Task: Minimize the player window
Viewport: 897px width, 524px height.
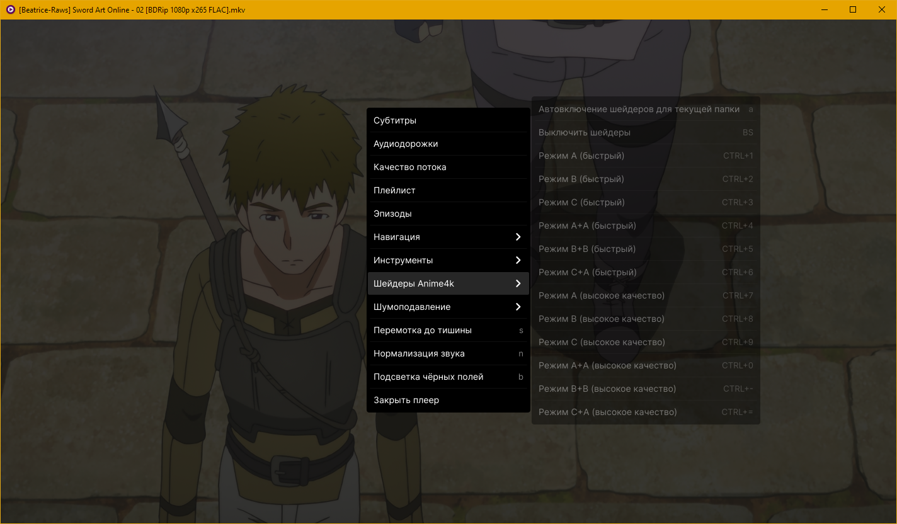Action: point(824,9)
